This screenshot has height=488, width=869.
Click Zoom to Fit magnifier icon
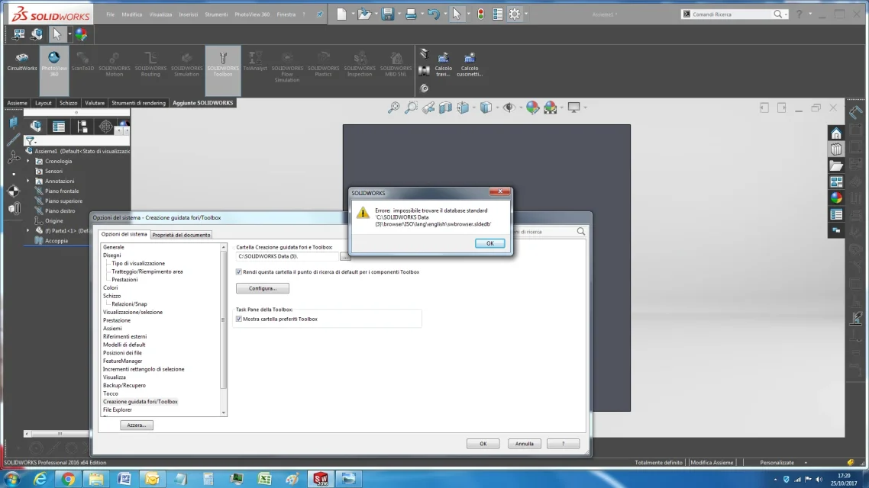(393, 108)
